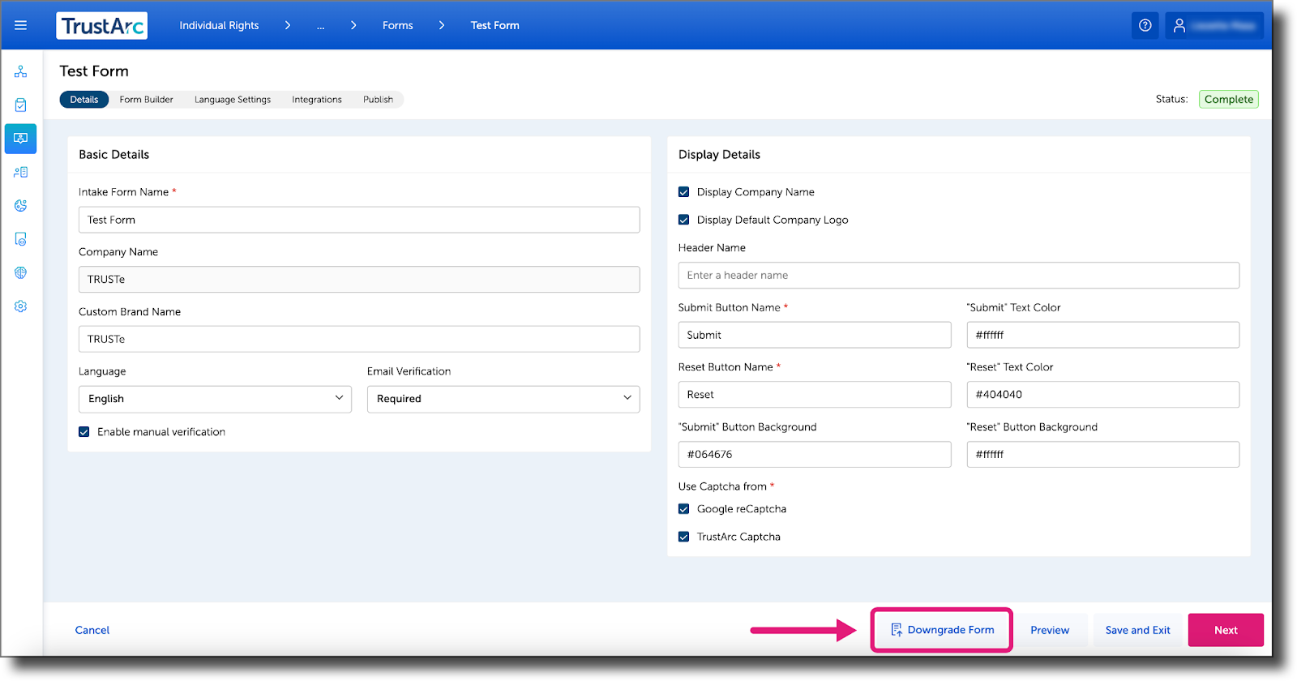This screenshot has height=681, width=1297.
Task: Go to Forms breadcrumb
Action: pos(398,26)
